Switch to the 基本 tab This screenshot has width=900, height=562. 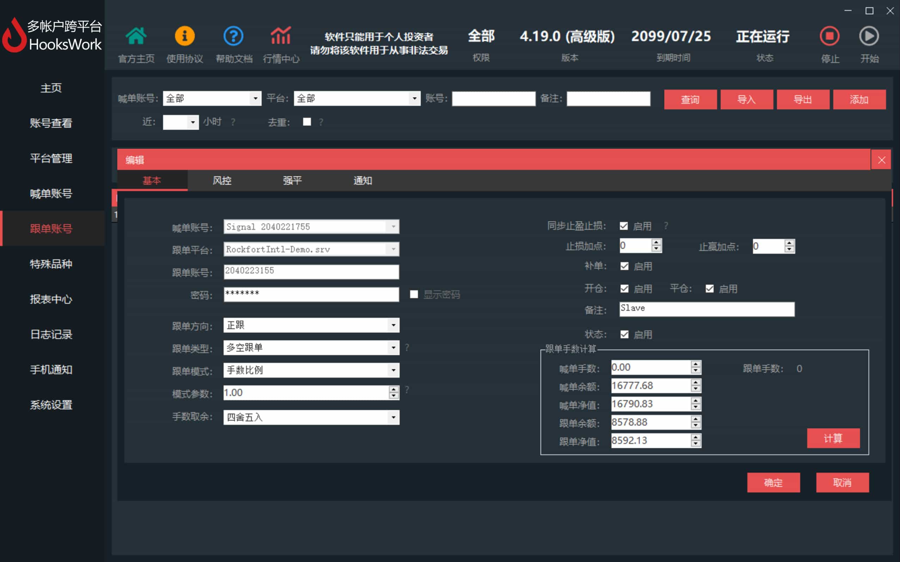click(x=152, y=181)
